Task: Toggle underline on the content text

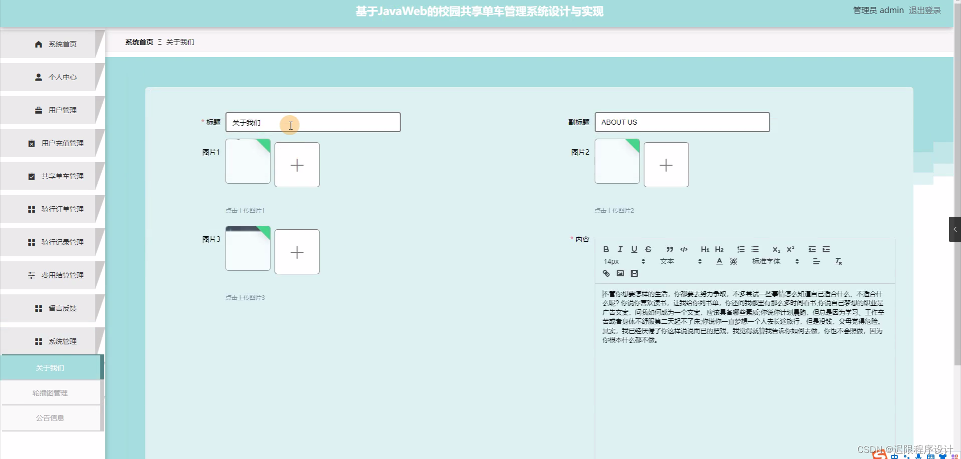Action: (634, 249)
